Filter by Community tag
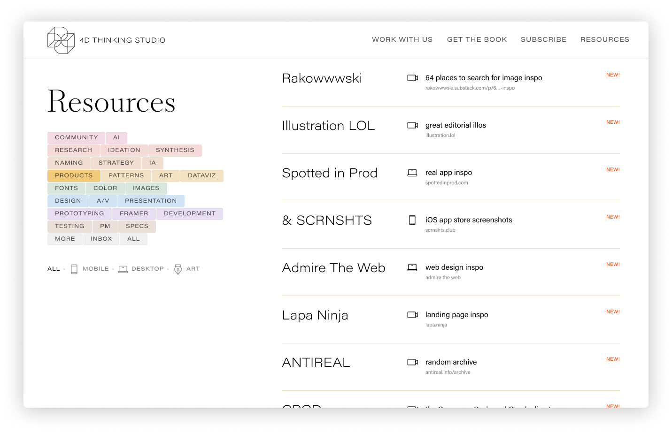The image size is (672, 433). pyautogui.click(x=76, y=137)
